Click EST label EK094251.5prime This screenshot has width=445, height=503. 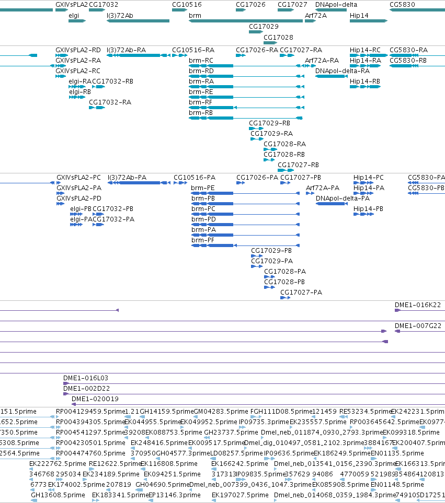(x=172, y=474)
